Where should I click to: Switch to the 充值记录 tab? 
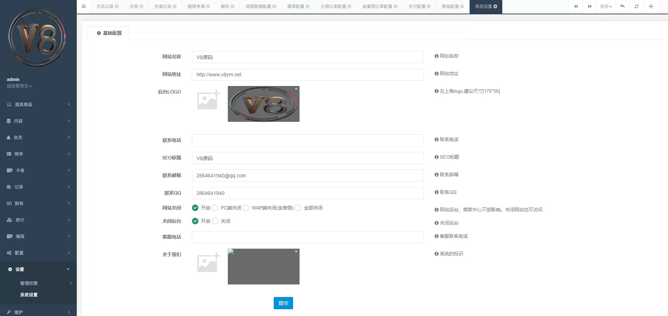pyautogui.click(x=163, y=6)
